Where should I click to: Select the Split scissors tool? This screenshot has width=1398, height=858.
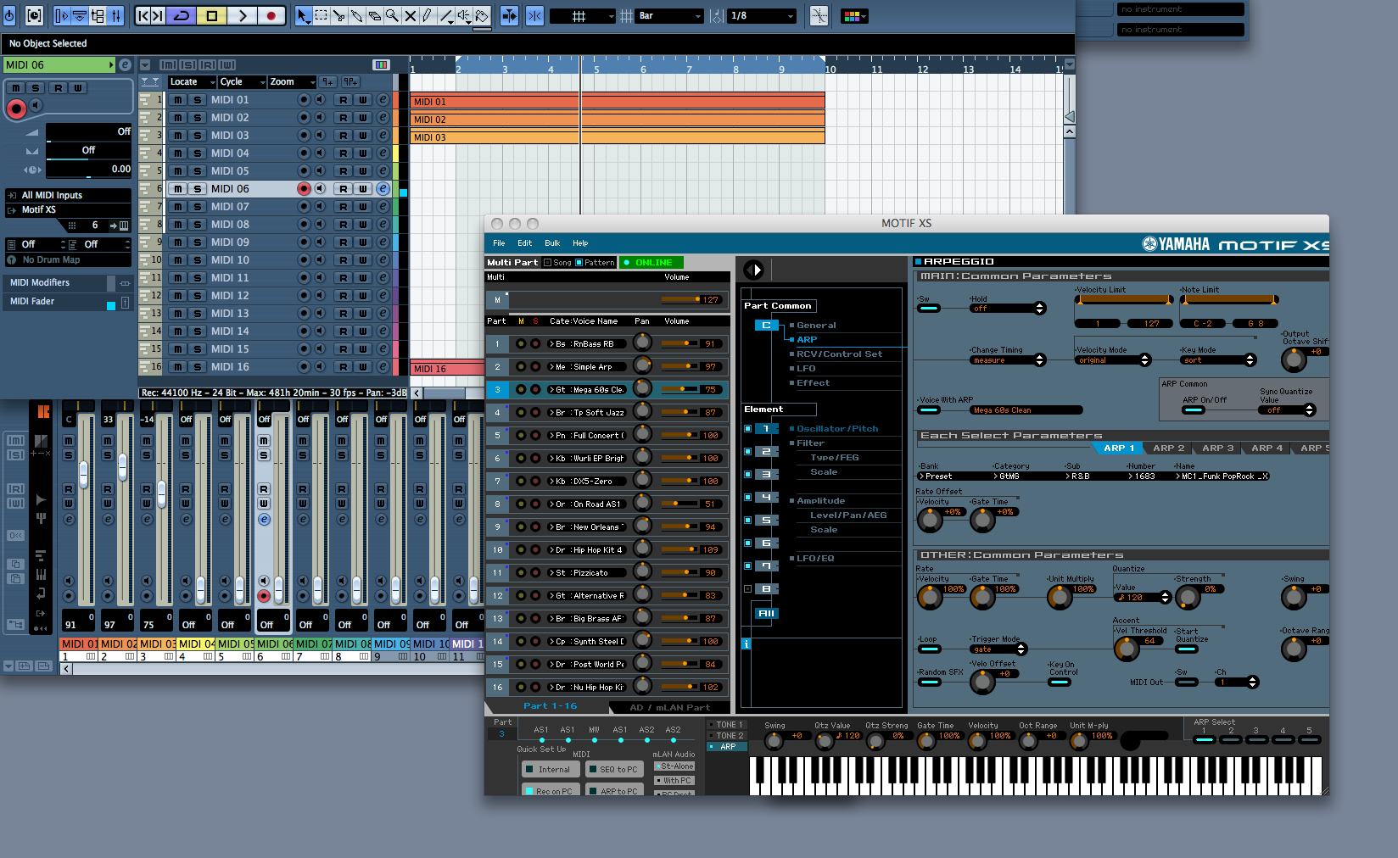339,15
